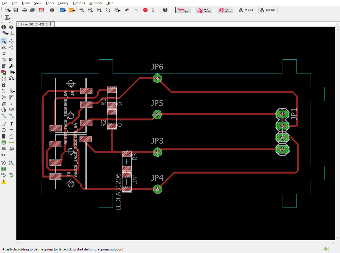Viewport: 340px width, 253px height.
Task: Select the Split wire tool
Action: click(4, 103)
